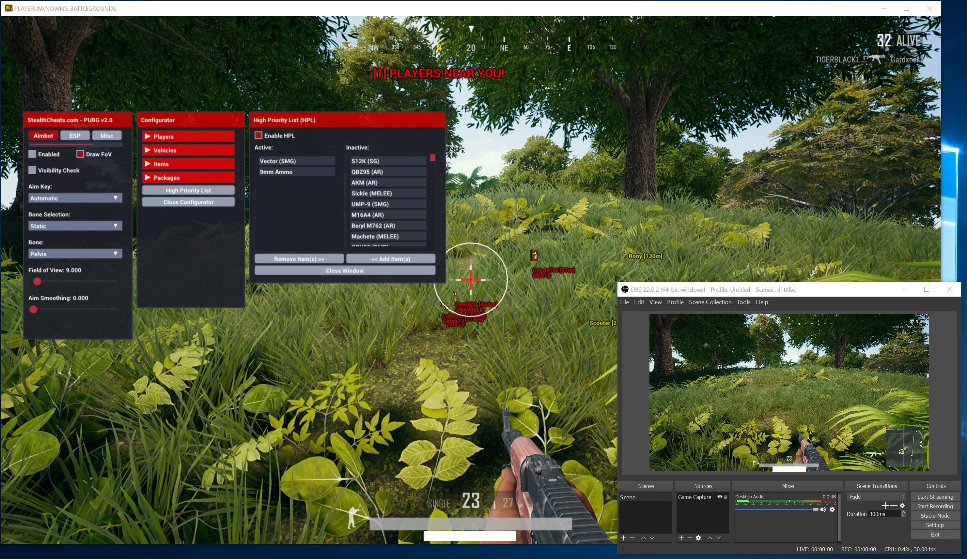Image resolution: width=967 pixels, height=559 pixels.
Task: Toggle Game Capture source visibility eye
Action: [x=720, y=497]
